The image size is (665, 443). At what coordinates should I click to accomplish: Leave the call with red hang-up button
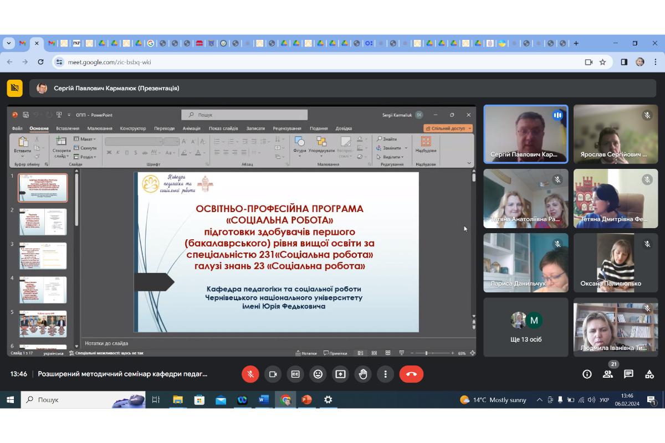(411, 374)
